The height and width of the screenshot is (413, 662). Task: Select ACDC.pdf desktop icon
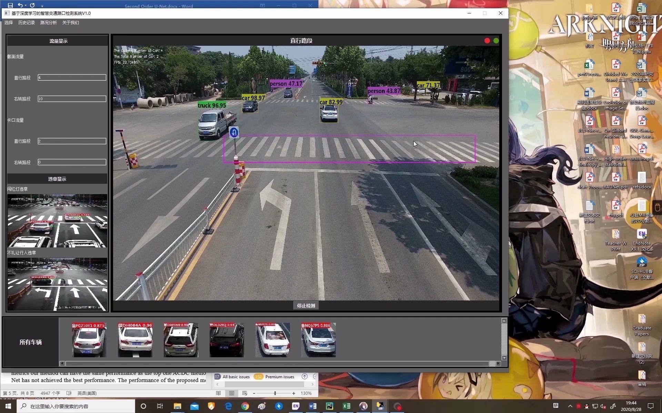pyautogui.click(x=616, y=12)
